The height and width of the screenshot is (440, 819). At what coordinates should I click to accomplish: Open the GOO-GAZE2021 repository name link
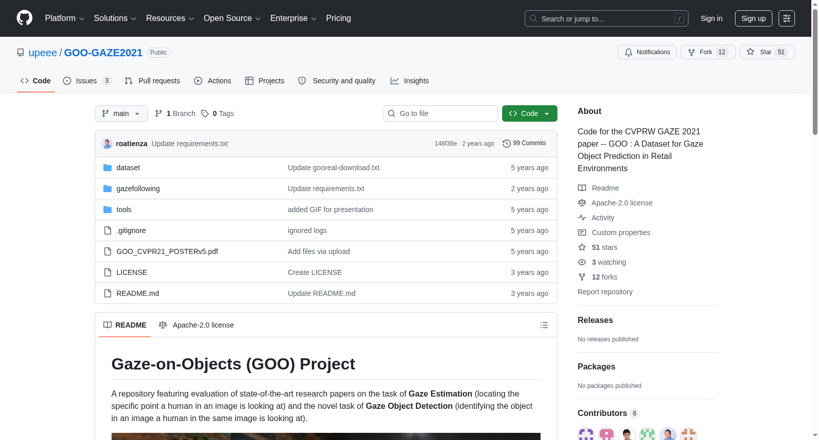point(103,53)
